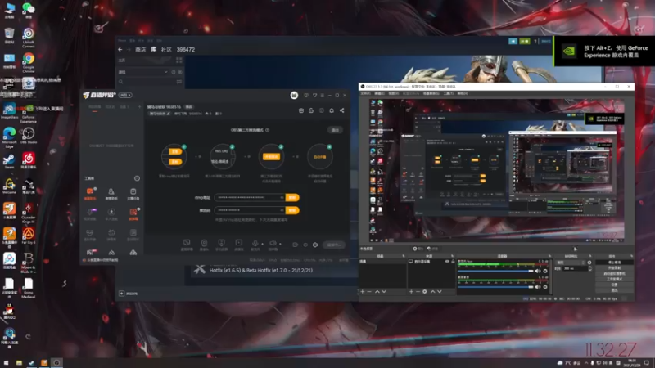Open Google Chrome desktop shortcut
The image size is (655, 368).
pyautogui.click(x=29, y=61)
